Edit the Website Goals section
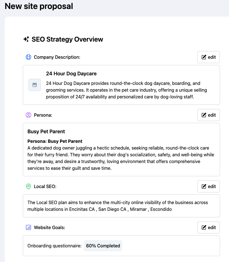This screenshot has width=229, height=262. point(208,227)
